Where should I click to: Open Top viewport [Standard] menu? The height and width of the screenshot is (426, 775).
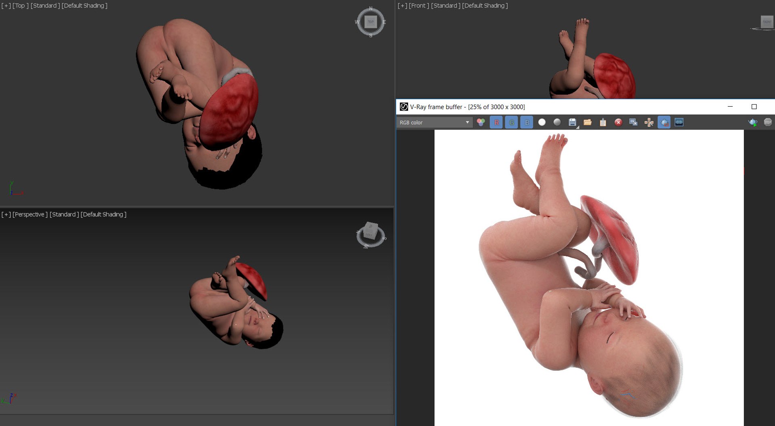click(45, 6)
